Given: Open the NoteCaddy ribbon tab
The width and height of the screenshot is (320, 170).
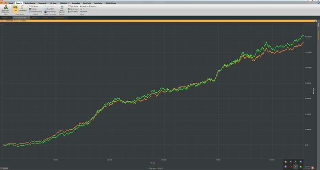Looking at the screenshot, I should [x=87, y=3].
